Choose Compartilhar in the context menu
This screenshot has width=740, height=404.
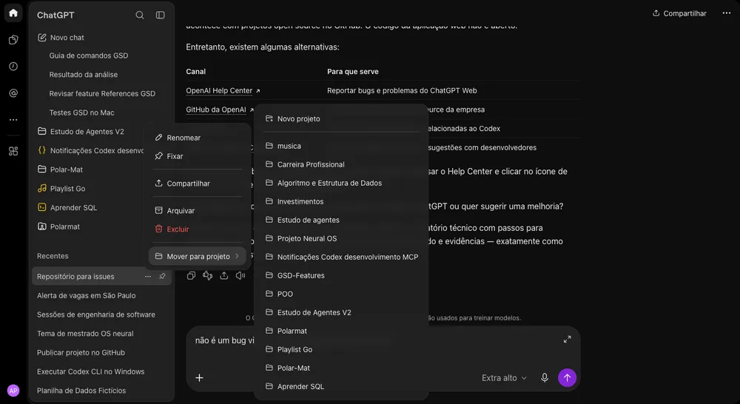click(x=198, y=183)
